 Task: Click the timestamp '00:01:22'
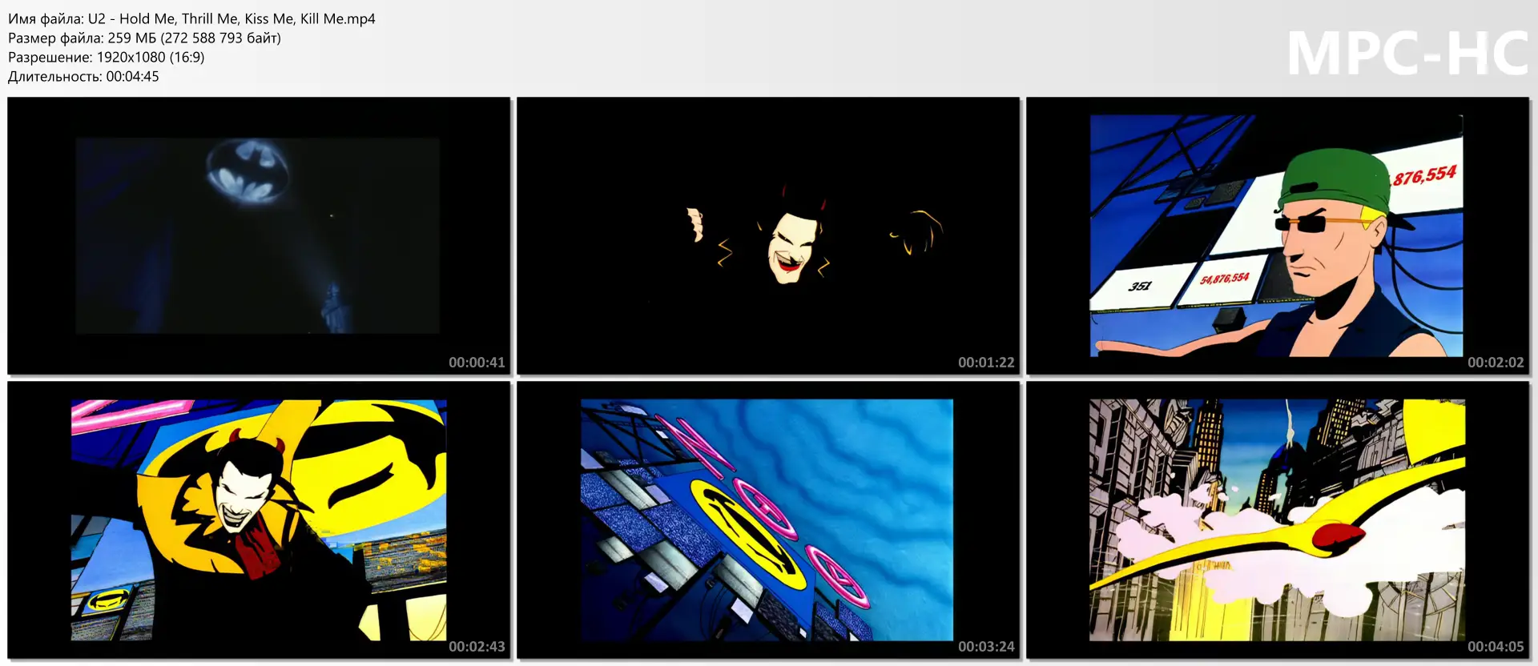pyautogui.click(x=986, y=363)
